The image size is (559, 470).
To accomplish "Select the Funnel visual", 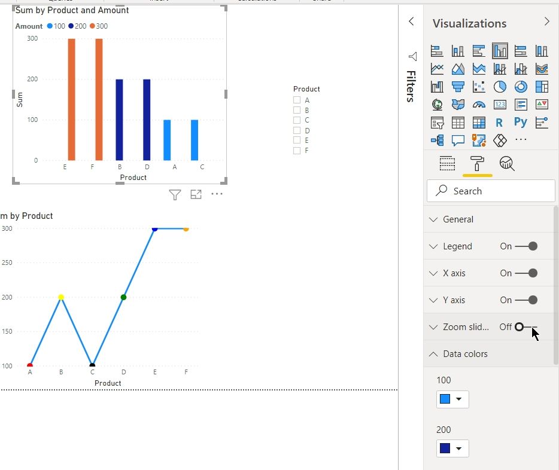I will pyautogui.click(x=458, y=87).
